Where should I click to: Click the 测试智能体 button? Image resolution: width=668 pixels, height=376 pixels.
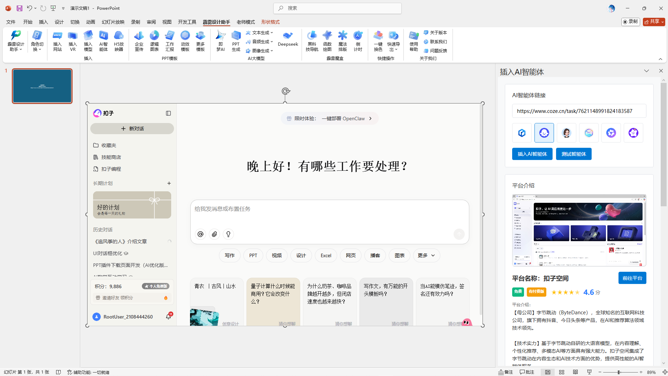[574, 154]
